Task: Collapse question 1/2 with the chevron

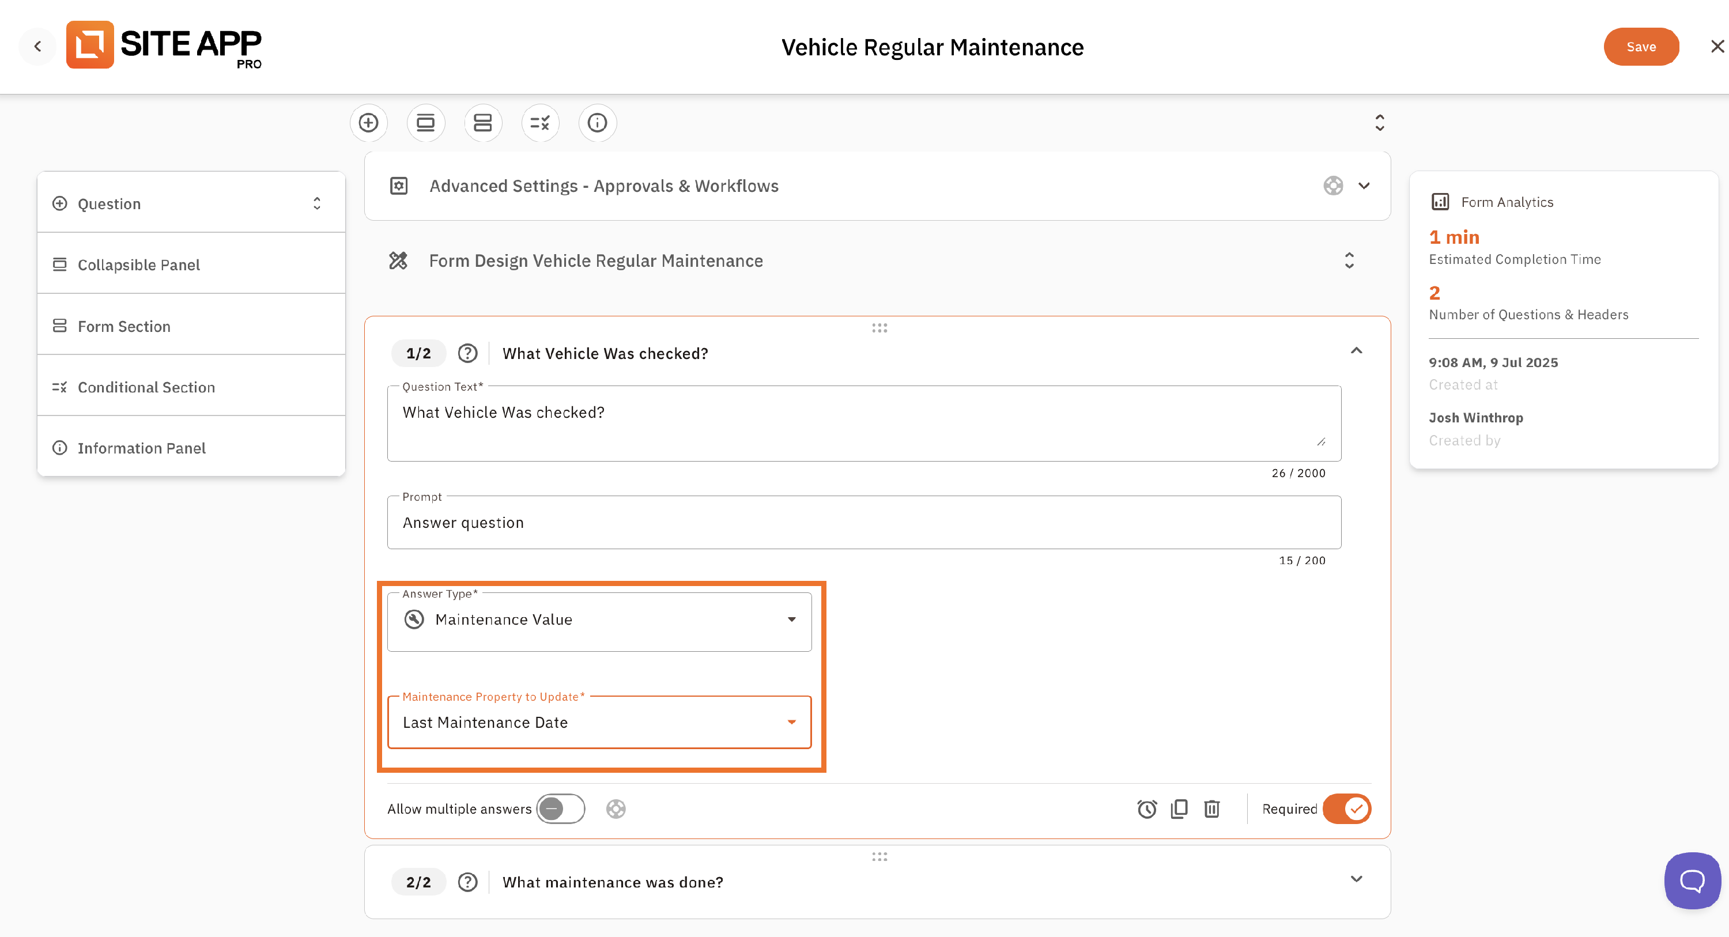Action: tap(1357, 350)
